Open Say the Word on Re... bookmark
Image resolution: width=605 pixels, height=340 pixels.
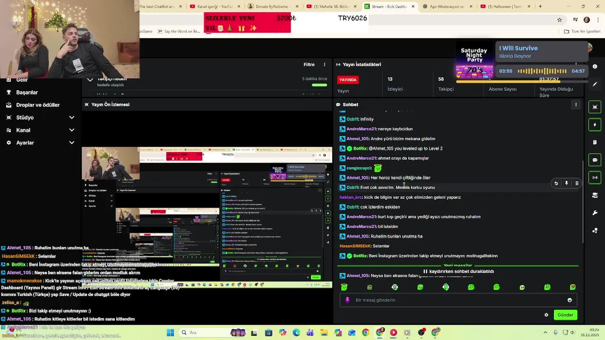(x=179, y=32)
